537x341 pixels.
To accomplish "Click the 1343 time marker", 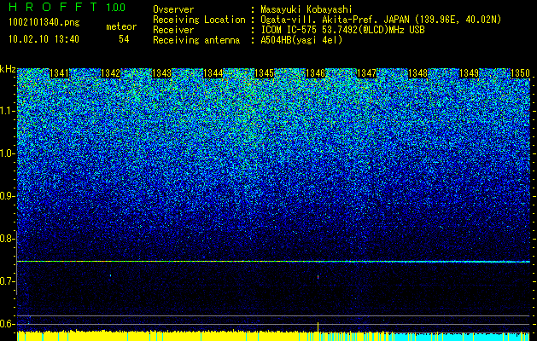I will [161, 73].
